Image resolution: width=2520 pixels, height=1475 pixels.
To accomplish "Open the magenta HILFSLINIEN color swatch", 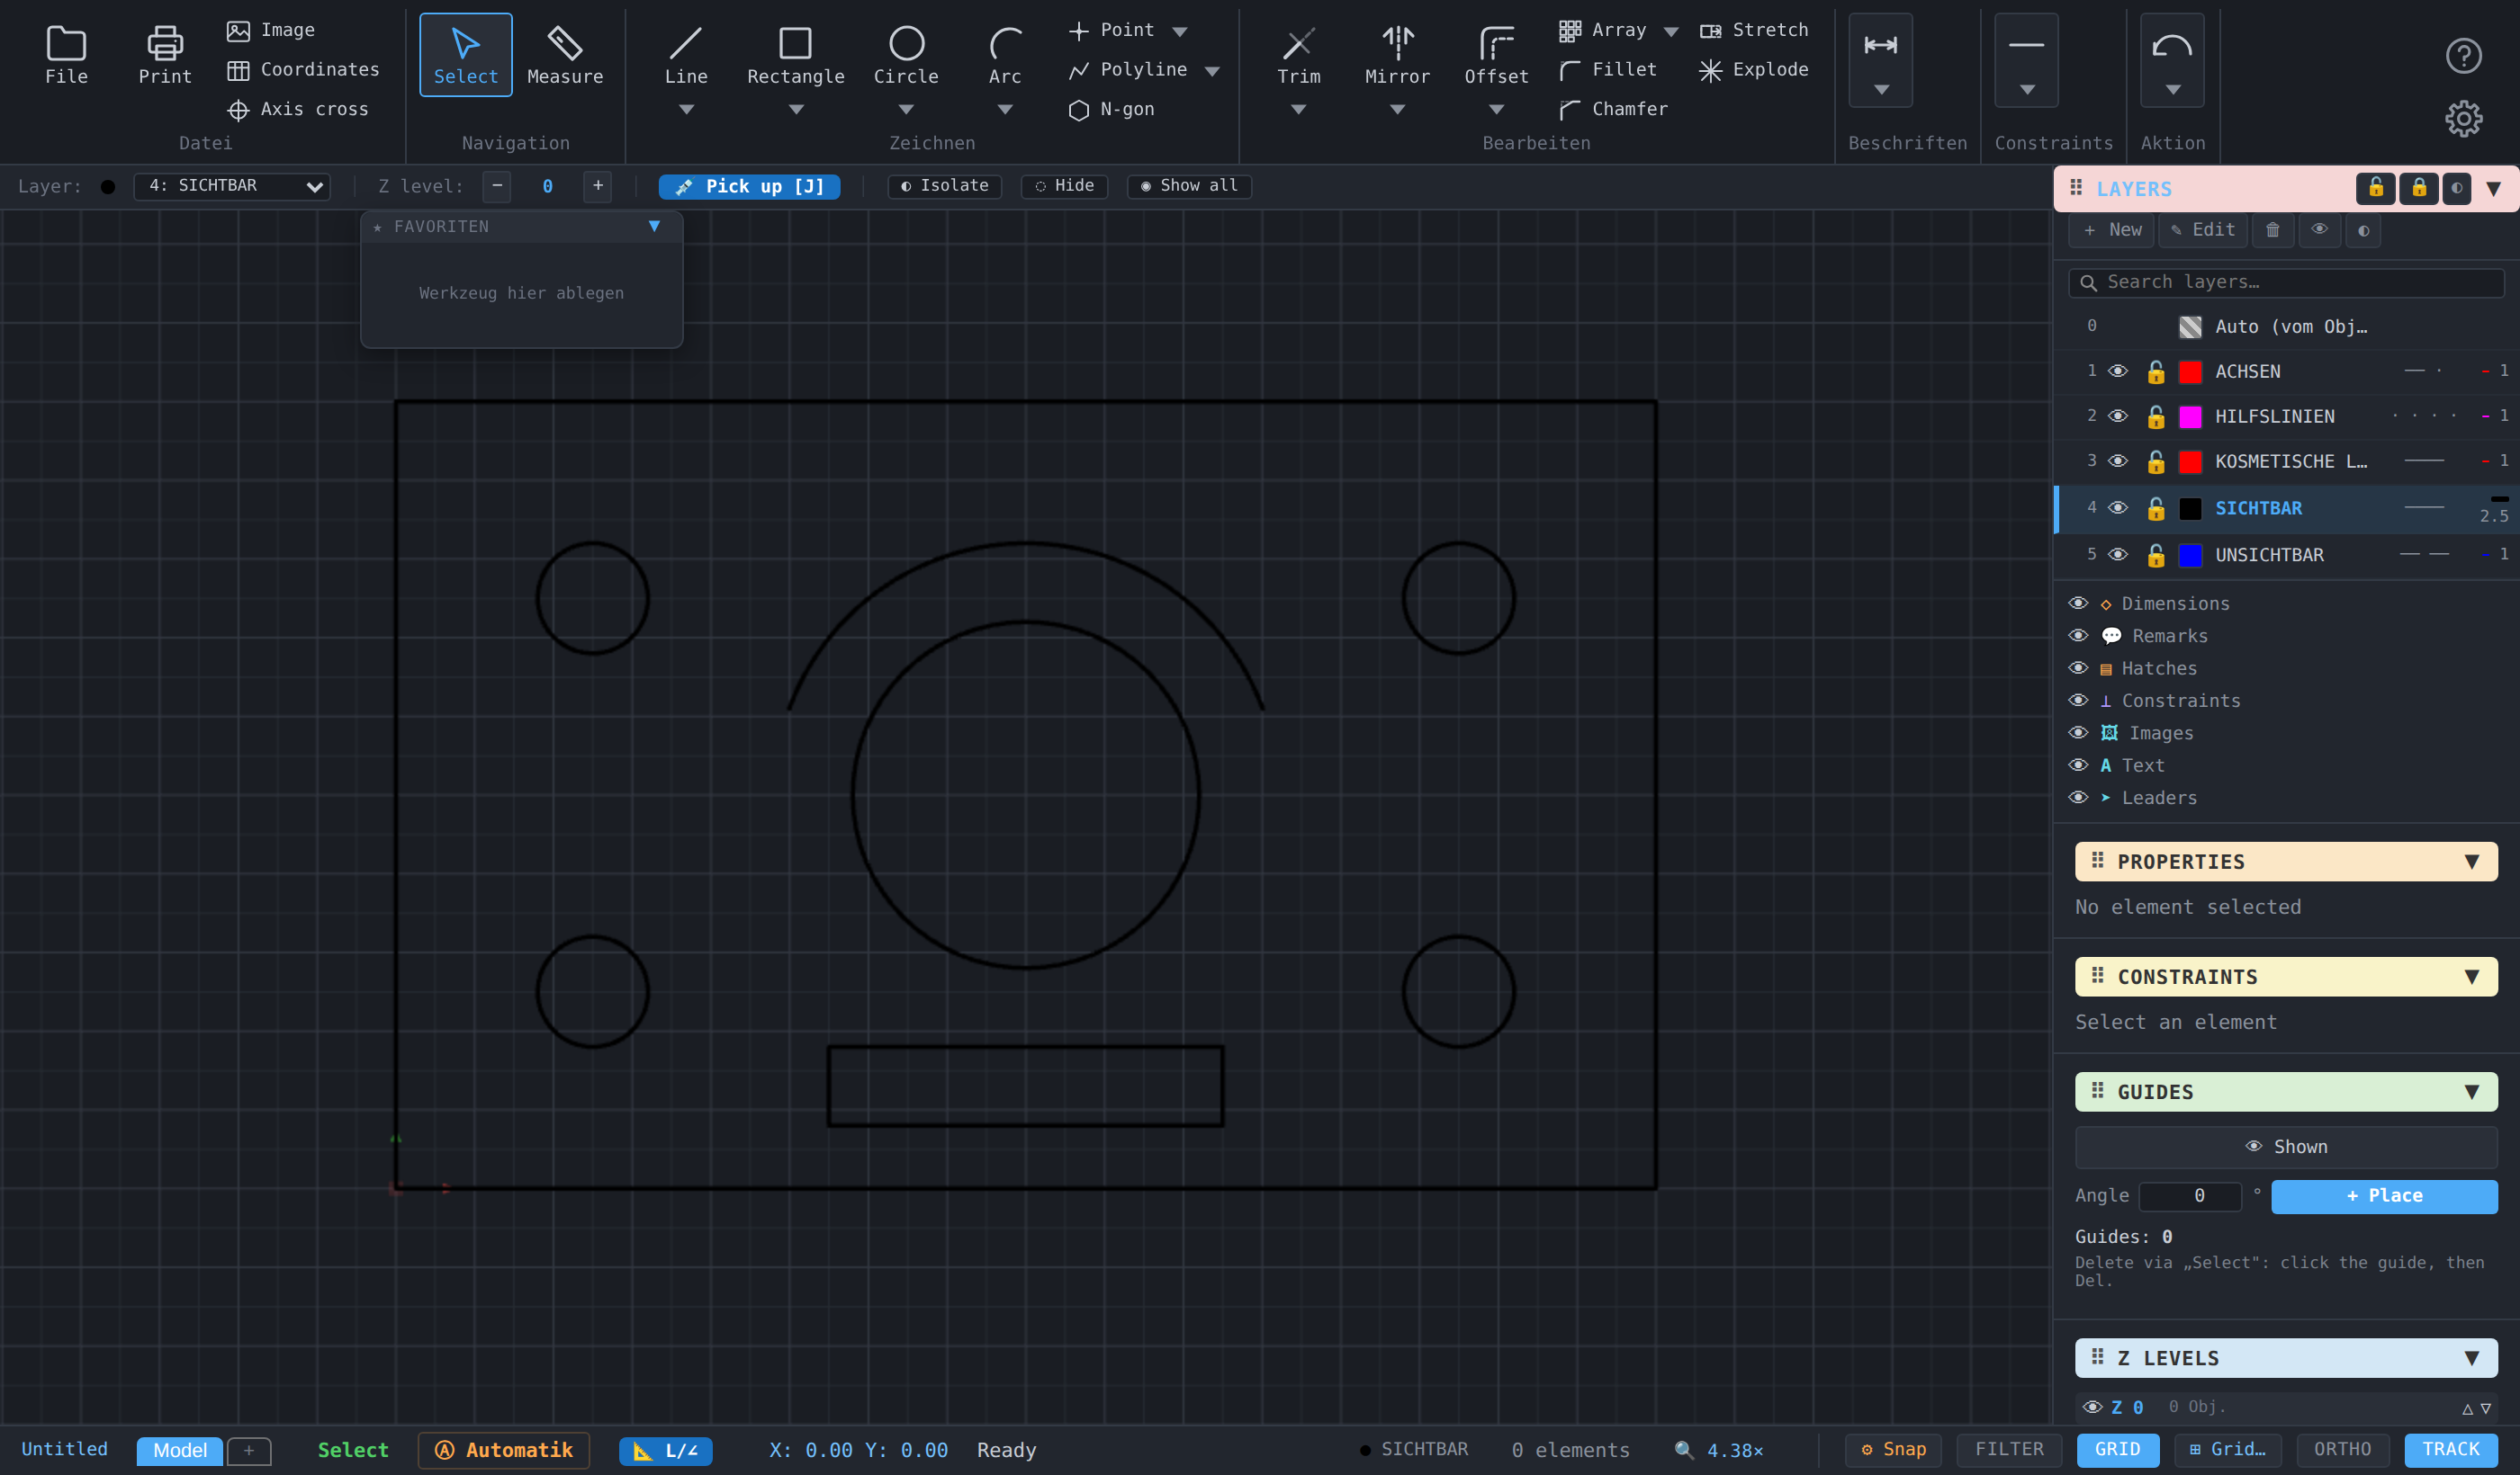I will pyautogui.click(x=2190, y=416).
